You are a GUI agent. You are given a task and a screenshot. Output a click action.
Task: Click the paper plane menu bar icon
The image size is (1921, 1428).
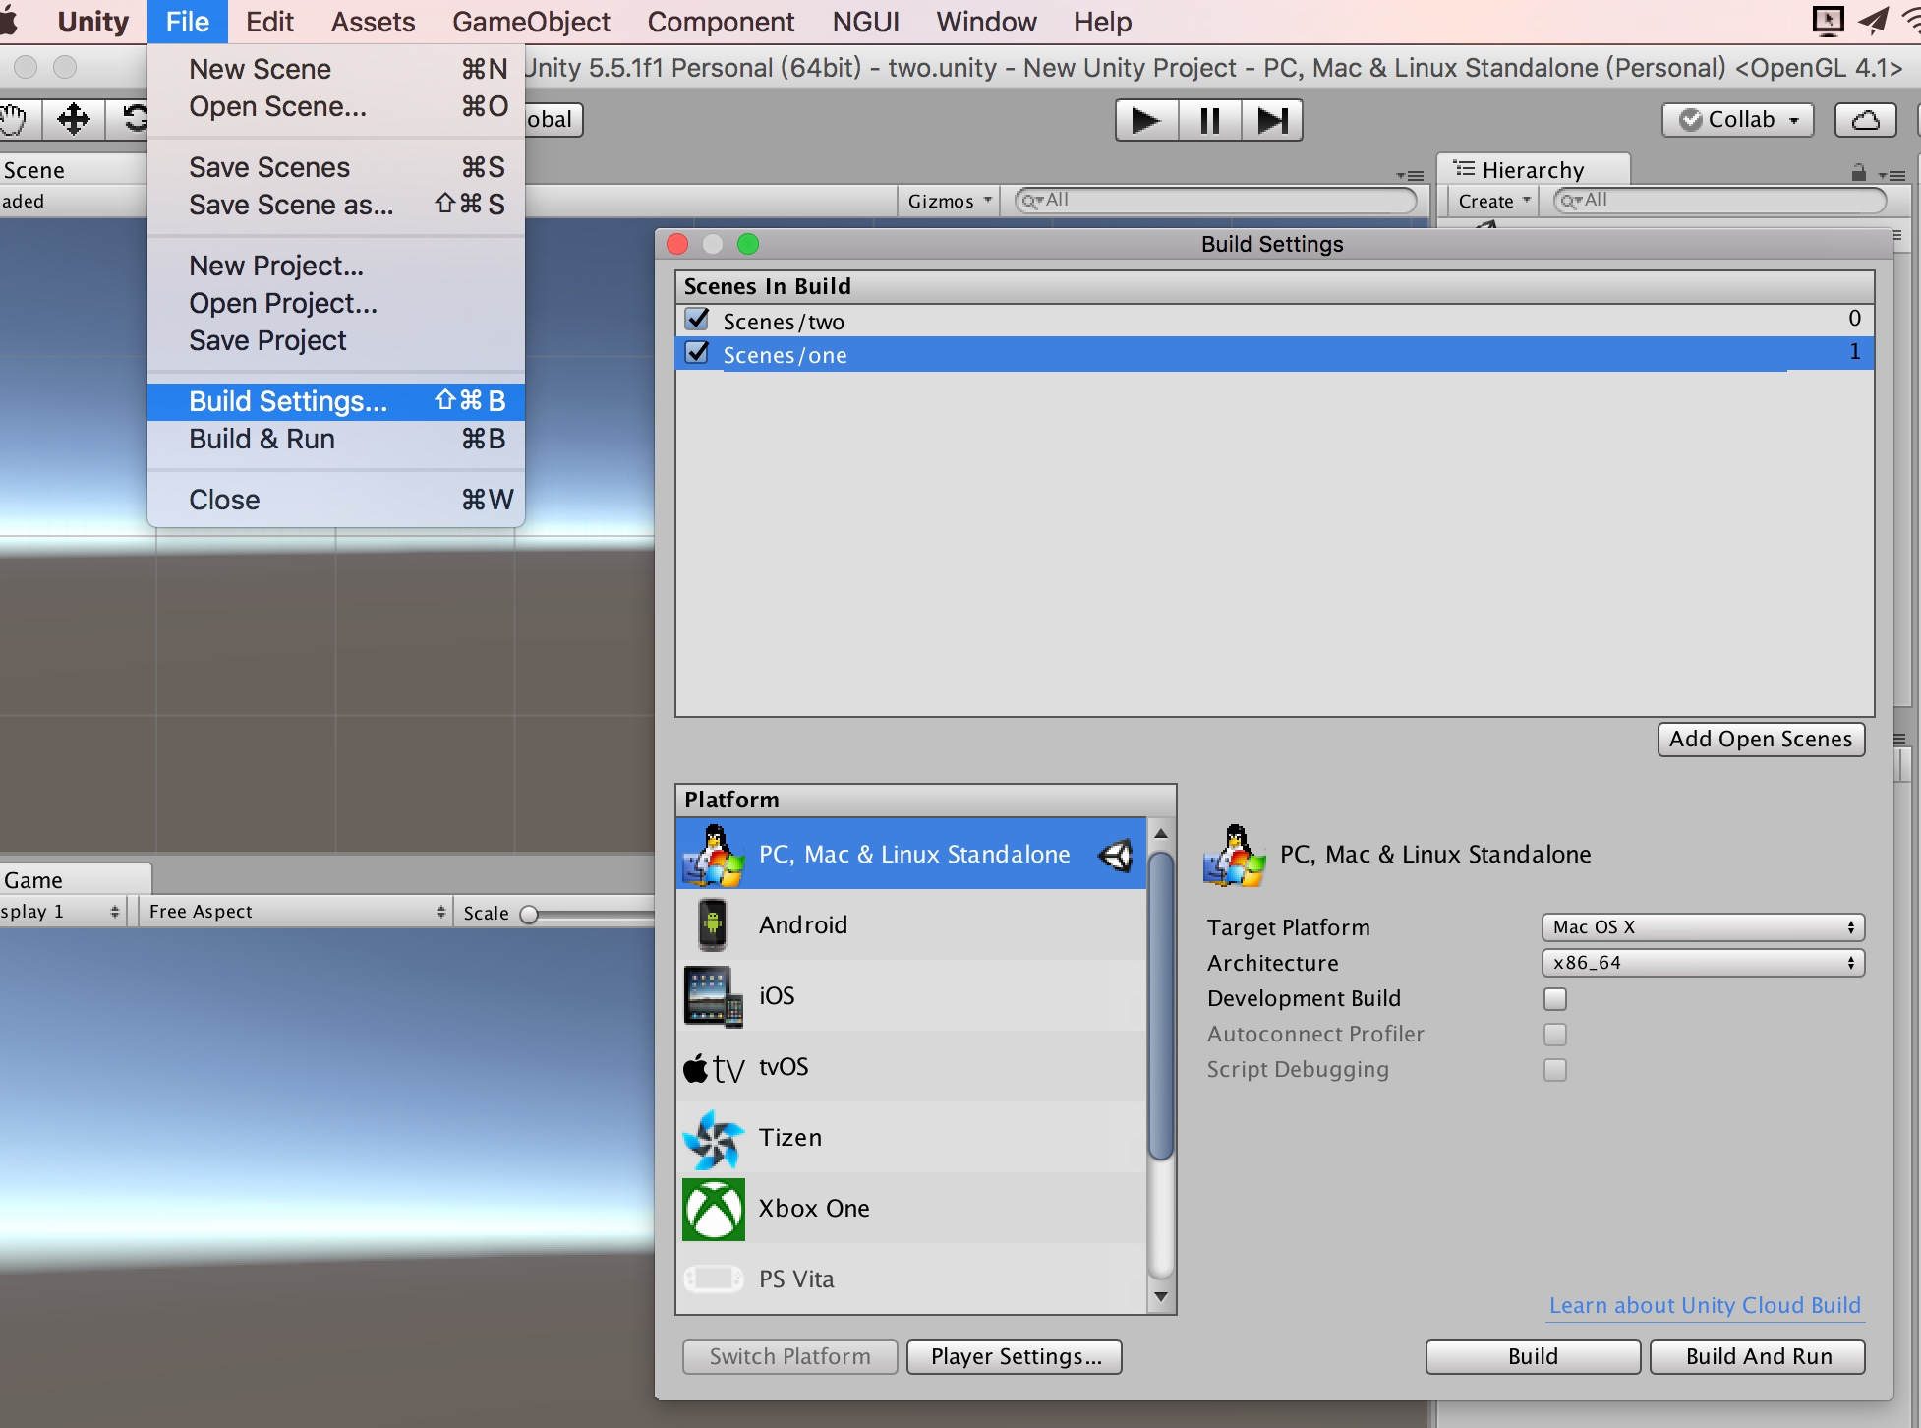pos(1873,21)
